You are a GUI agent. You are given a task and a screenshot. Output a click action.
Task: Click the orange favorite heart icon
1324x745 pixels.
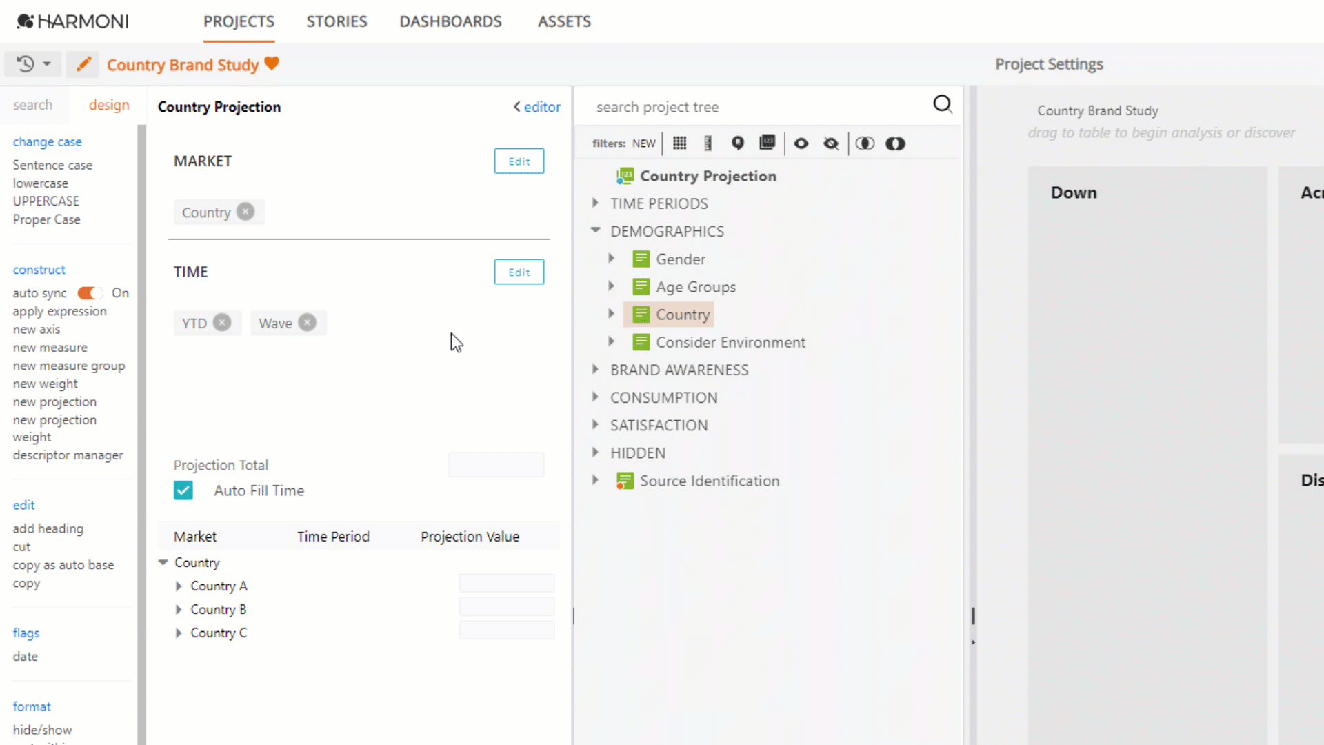click(272, 63)
